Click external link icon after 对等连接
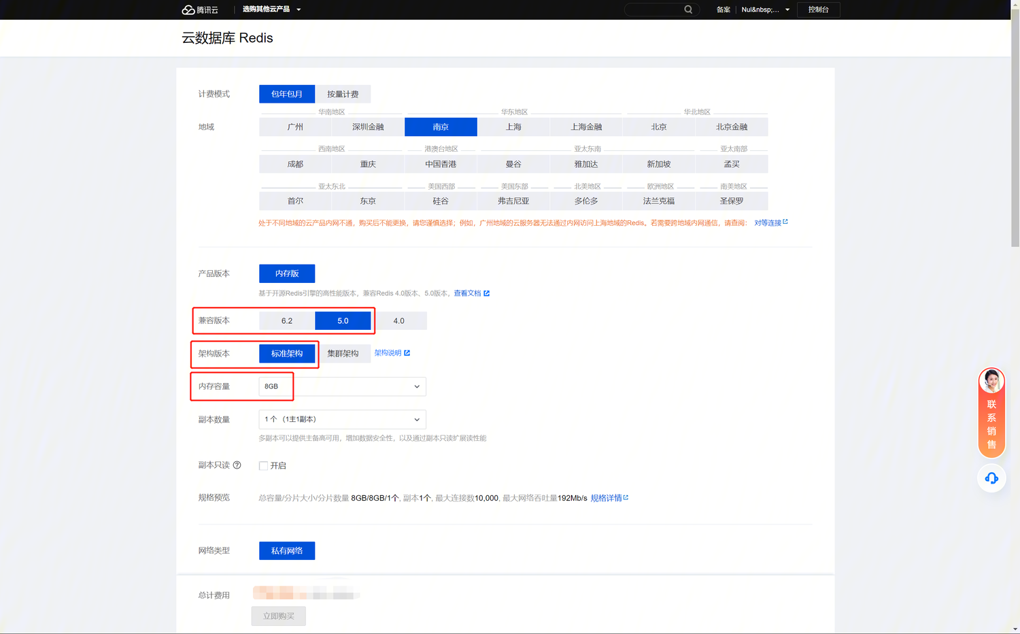 785,222
